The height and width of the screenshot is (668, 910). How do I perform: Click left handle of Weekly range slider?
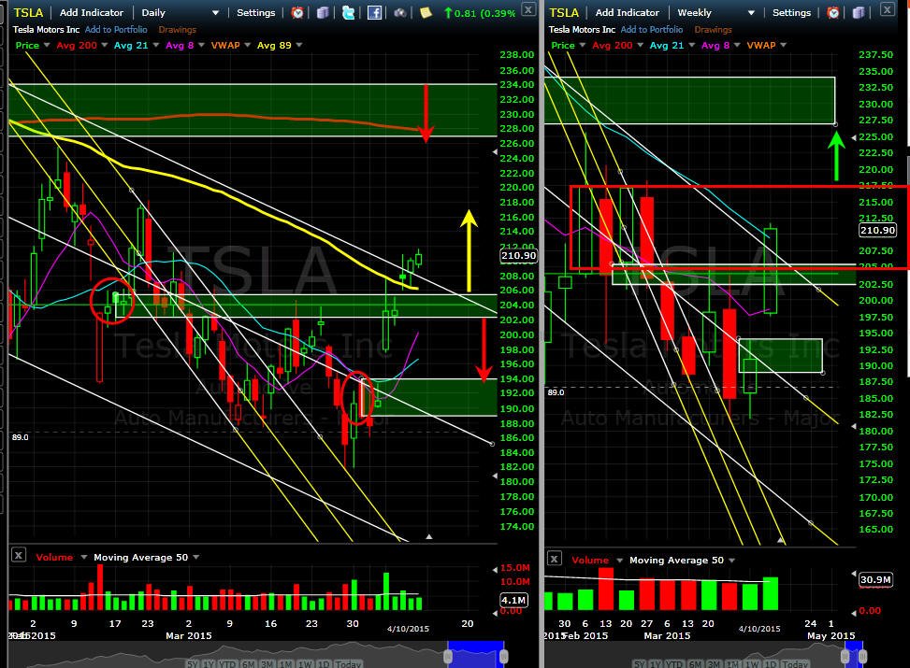click(x=845, y=656)
